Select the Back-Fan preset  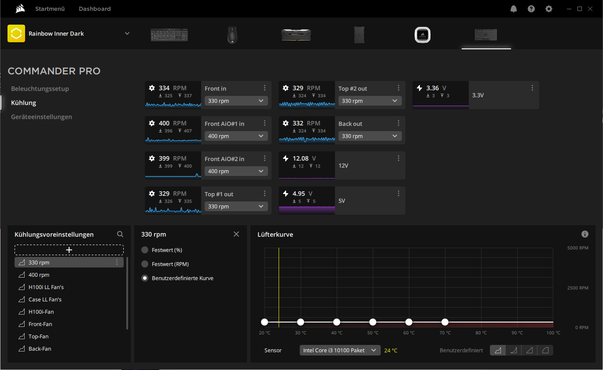click(69, 348)
